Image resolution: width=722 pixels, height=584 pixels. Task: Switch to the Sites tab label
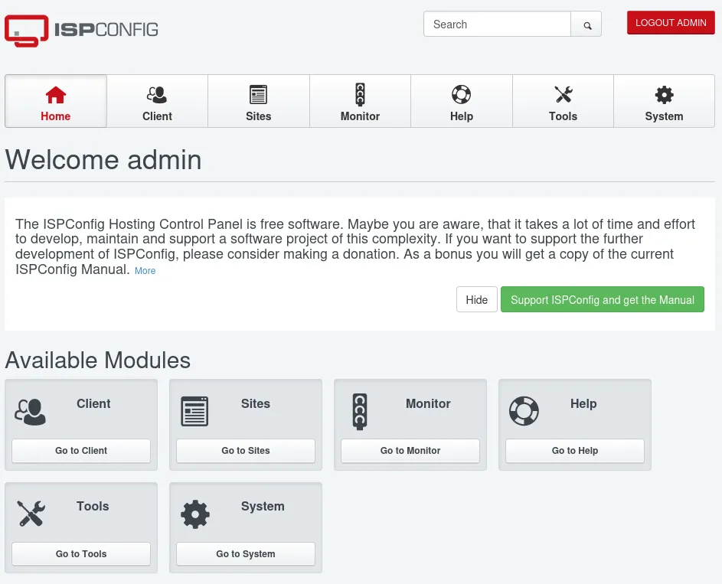[x=258, y=116]
